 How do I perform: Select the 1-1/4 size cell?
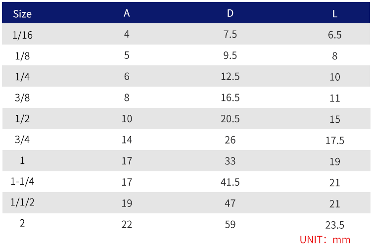click(x=22, y=182)
